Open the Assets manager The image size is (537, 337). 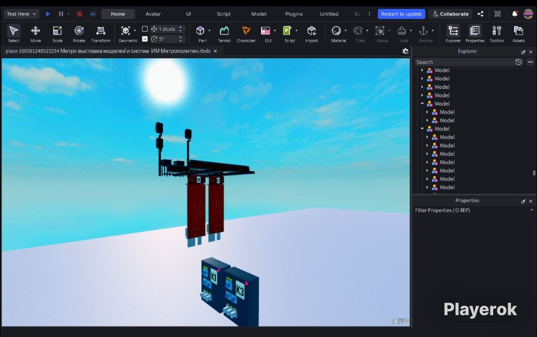519,33
